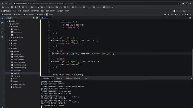193x108 pixels.
Task: Open the DEPLOYMENT menu
Action: coord(51,11)
